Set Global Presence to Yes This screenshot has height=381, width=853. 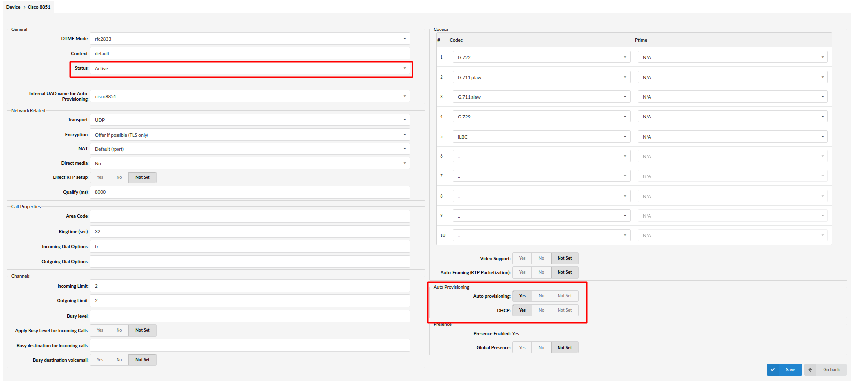coord(522,348)
